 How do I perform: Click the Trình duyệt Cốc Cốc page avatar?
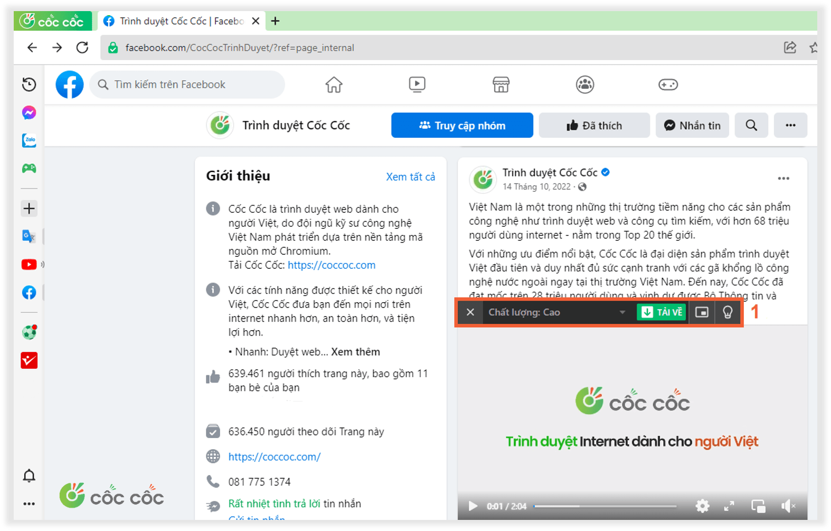click(x=220, y=125)
